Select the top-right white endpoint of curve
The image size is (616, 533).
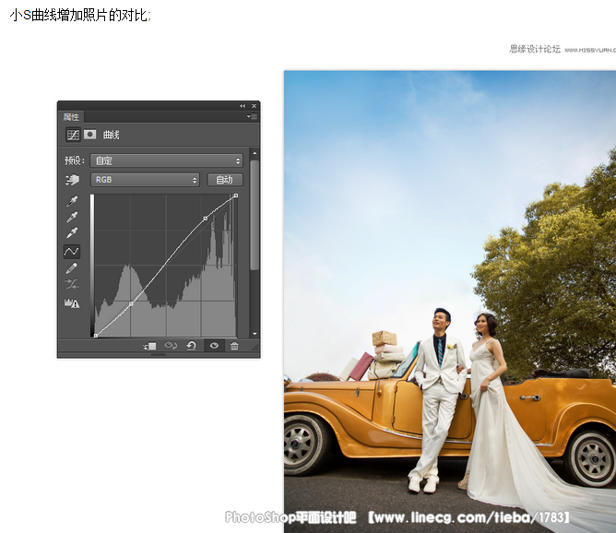(x=236, y=195)
